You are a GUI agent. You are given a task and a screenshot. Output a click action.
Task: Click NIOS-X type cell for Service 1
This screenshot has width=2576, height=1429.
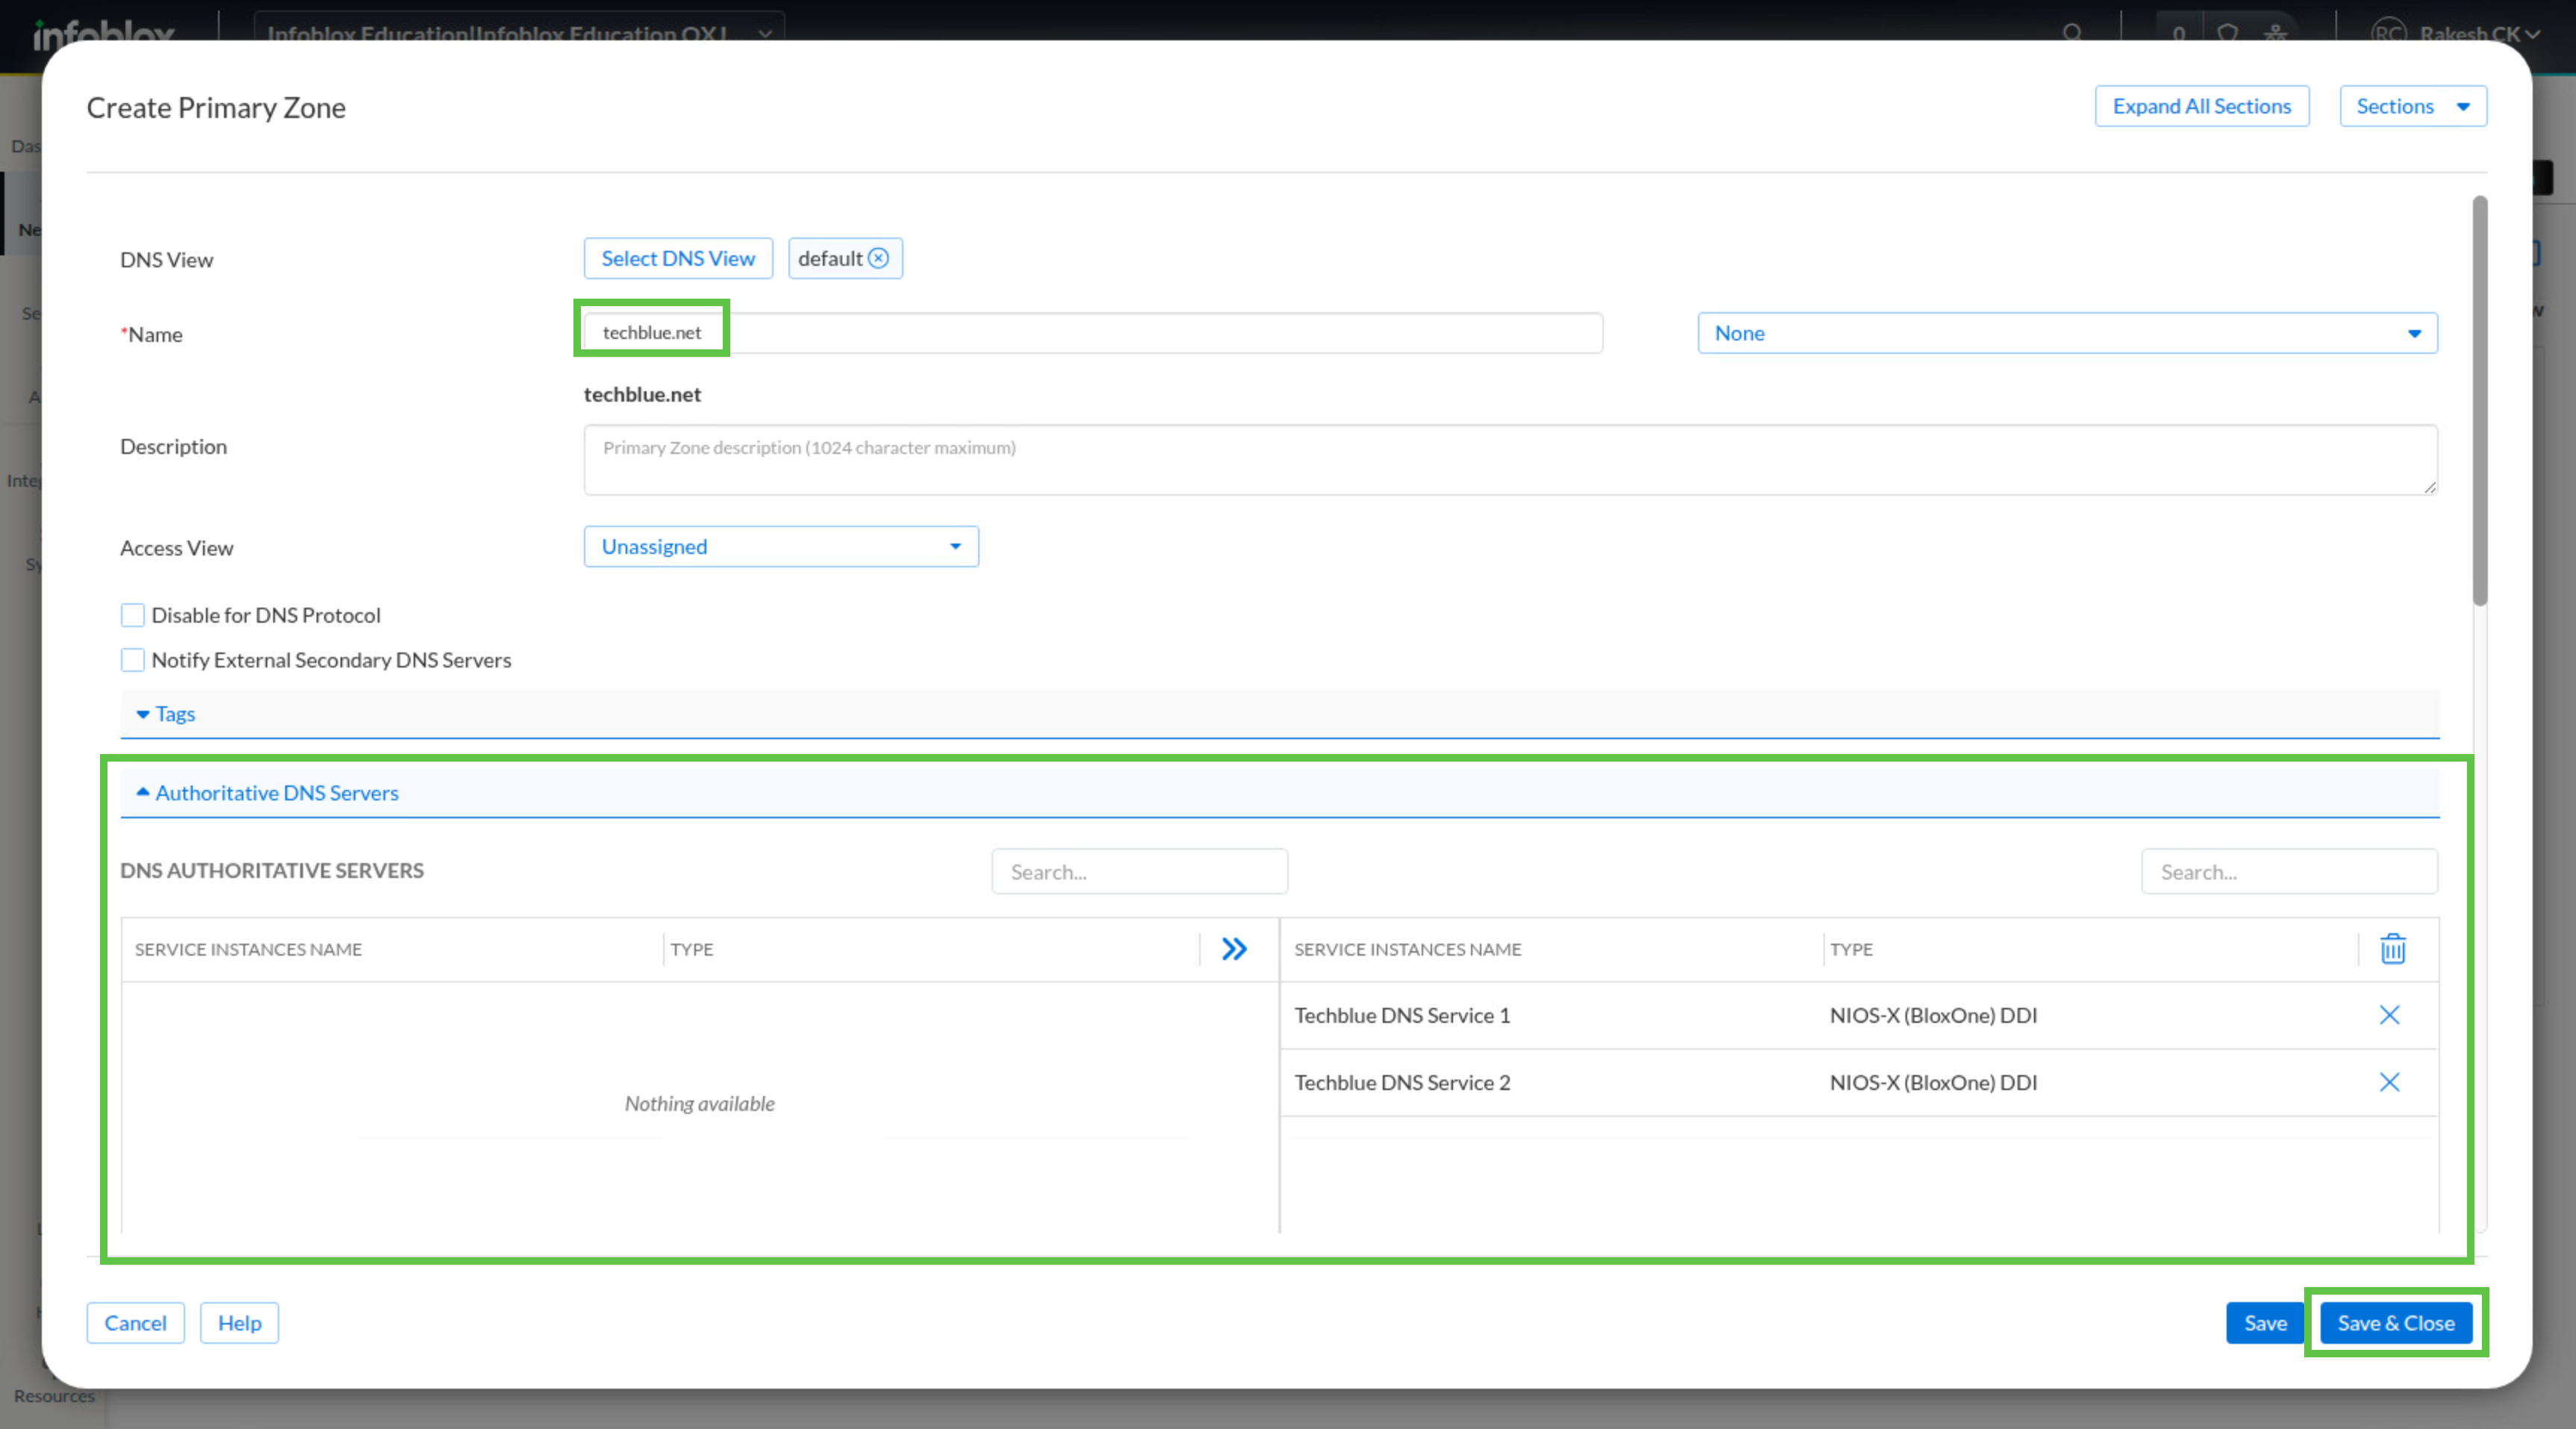pos(1933,1015)
